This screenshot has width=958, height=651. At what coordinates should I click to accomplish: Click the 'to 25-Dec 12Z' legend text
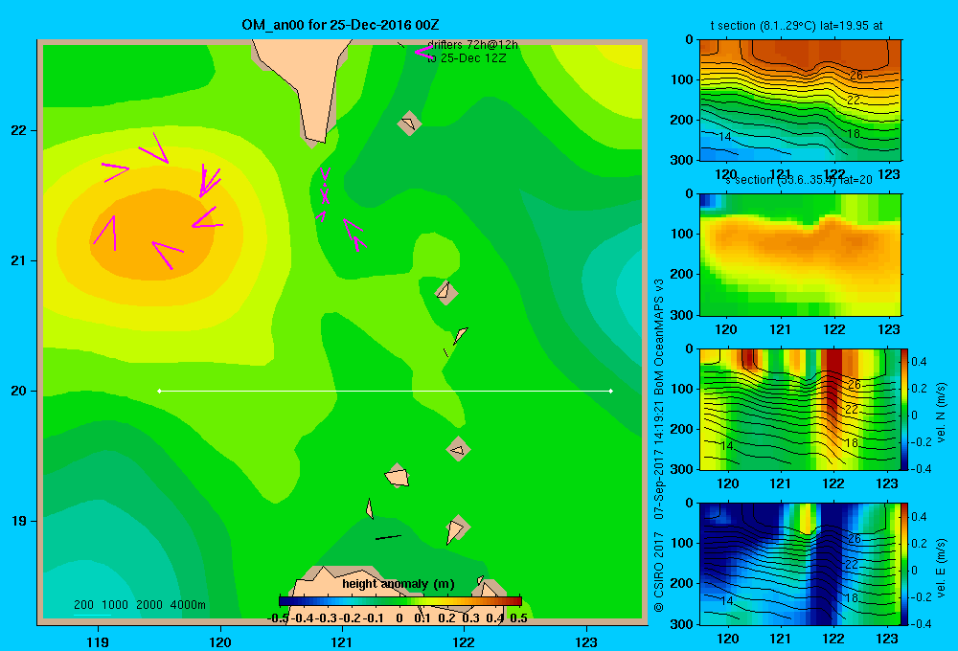coord(467,58)
